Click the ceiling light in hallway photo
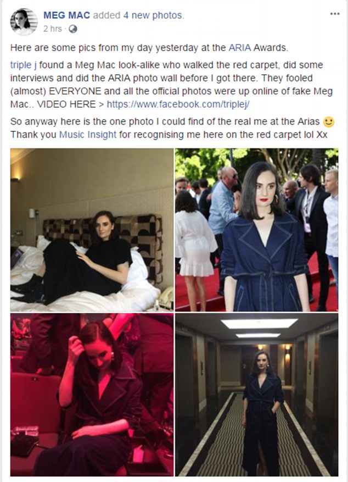The image size is (348, 482). pyautogui.click(x=259, y=323)
